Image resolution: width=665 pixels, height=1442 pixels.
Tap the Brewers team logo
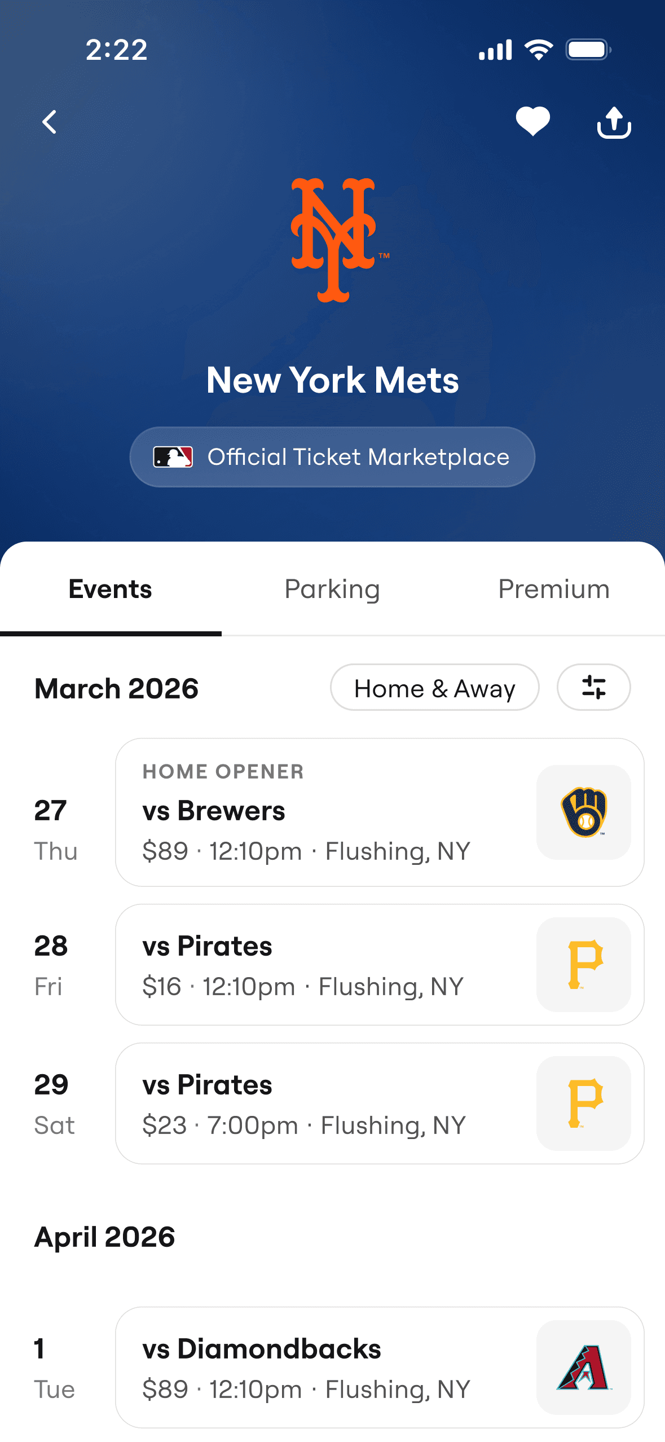click(583, 812)
